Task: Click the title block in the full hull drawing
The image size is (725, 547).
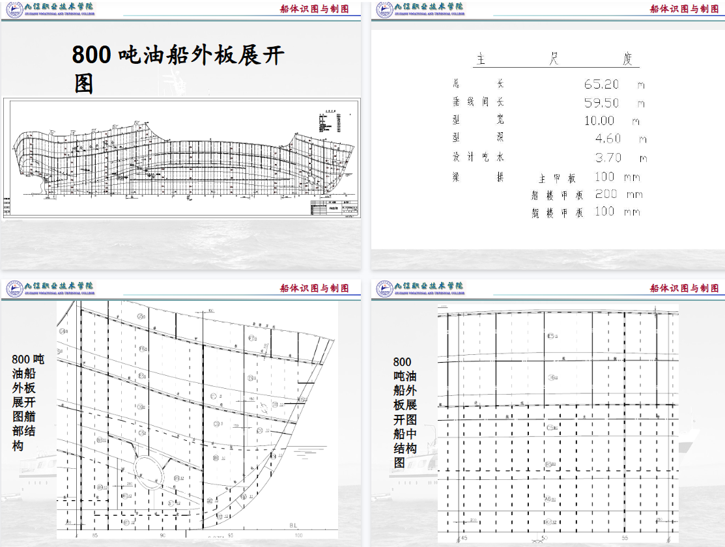Action: point(334,208)
